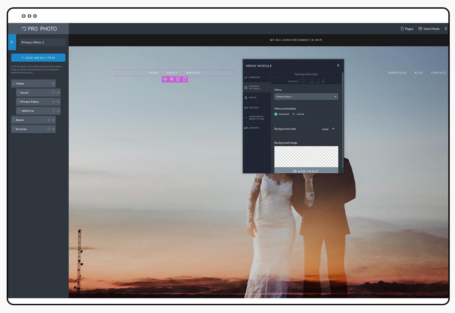Open settings via the pink gear icon
Screen dimensions: 455x313
(172, 79)
